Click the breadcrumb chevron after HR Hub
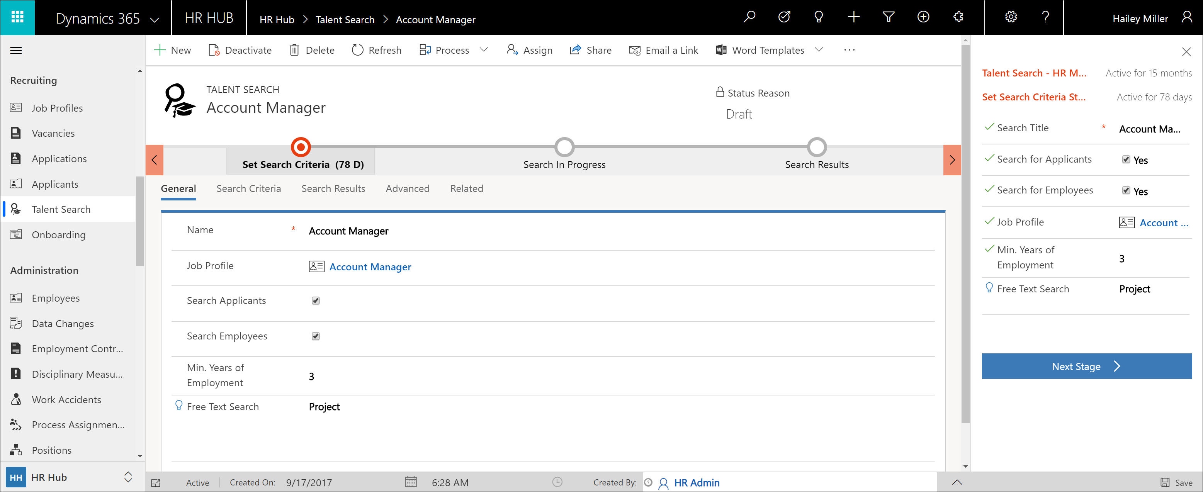The image size is (1203, 492). click(x=306, y=20)
